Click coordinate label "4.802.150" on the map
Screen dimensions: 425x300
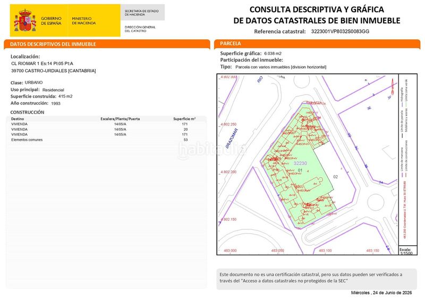[x=228, y=219]
